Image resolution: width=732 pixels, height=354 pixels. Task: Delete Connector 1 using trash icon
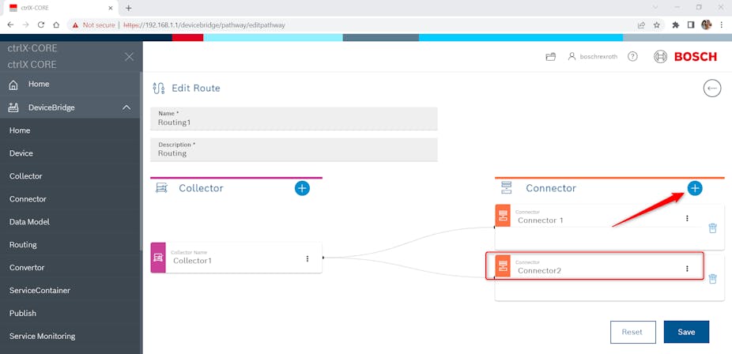pyautogui.click(x=712, y=228)
